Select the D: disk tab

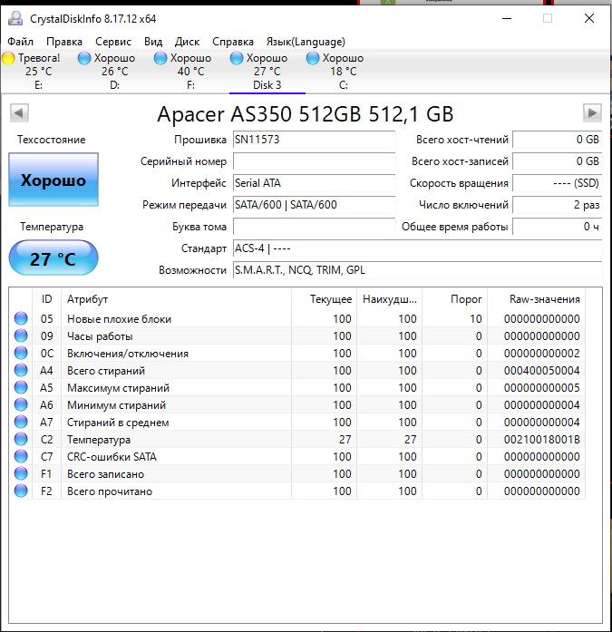(x=114, y=72)
